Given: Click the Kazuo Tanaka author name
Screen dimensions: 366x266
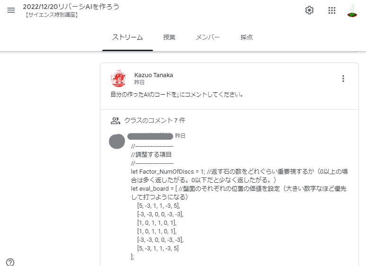Looking at the screenshot, I should point(154,75).
